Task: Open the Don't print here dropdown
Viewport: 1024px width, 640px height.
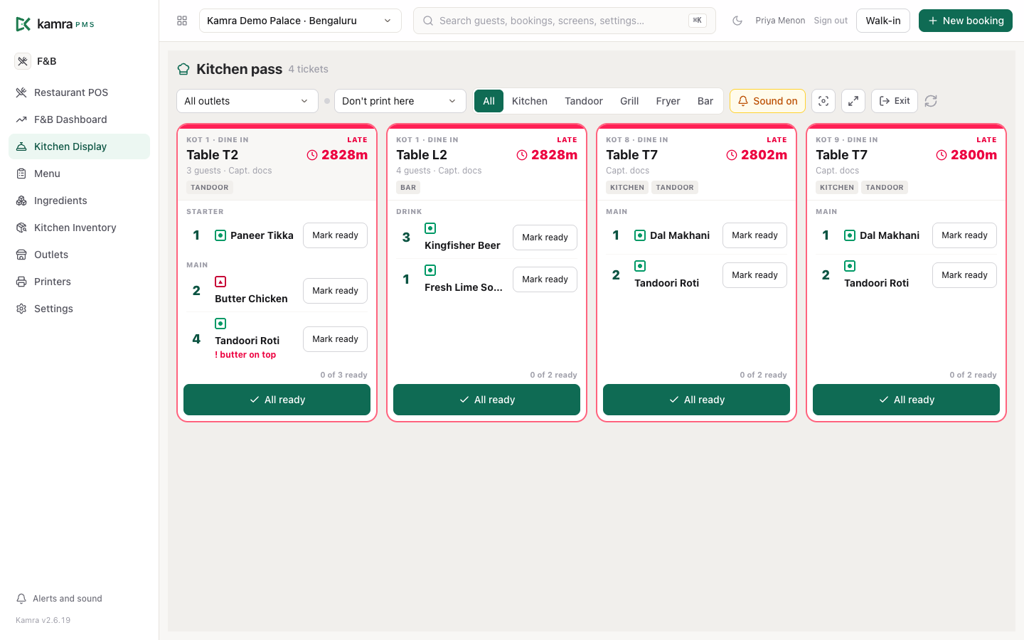Action: pos(400,101)
